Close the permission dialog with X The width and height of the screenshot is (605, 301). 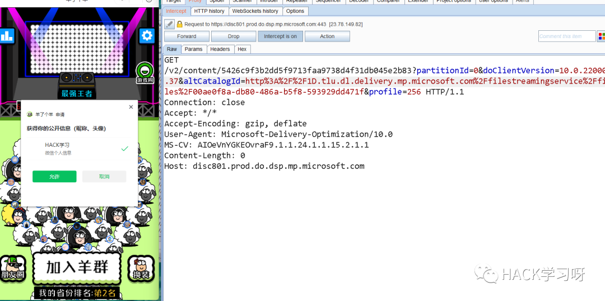tap(131, 107)
